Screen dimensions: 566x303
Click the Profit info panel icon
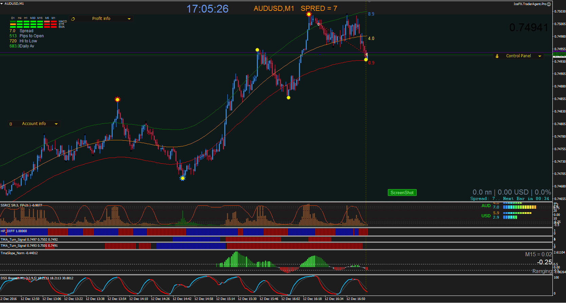pyautogui.click(x=73, y=19)
